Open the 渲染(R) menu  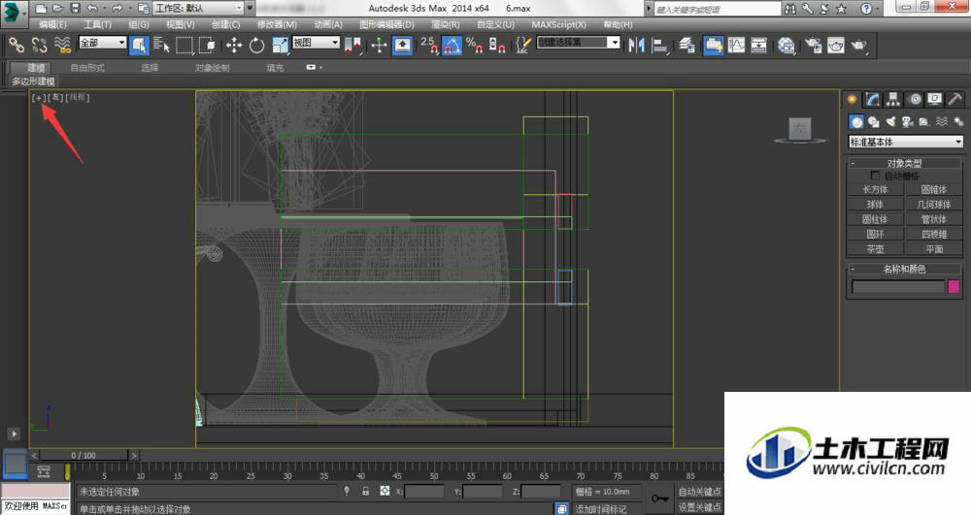[446, 24]
